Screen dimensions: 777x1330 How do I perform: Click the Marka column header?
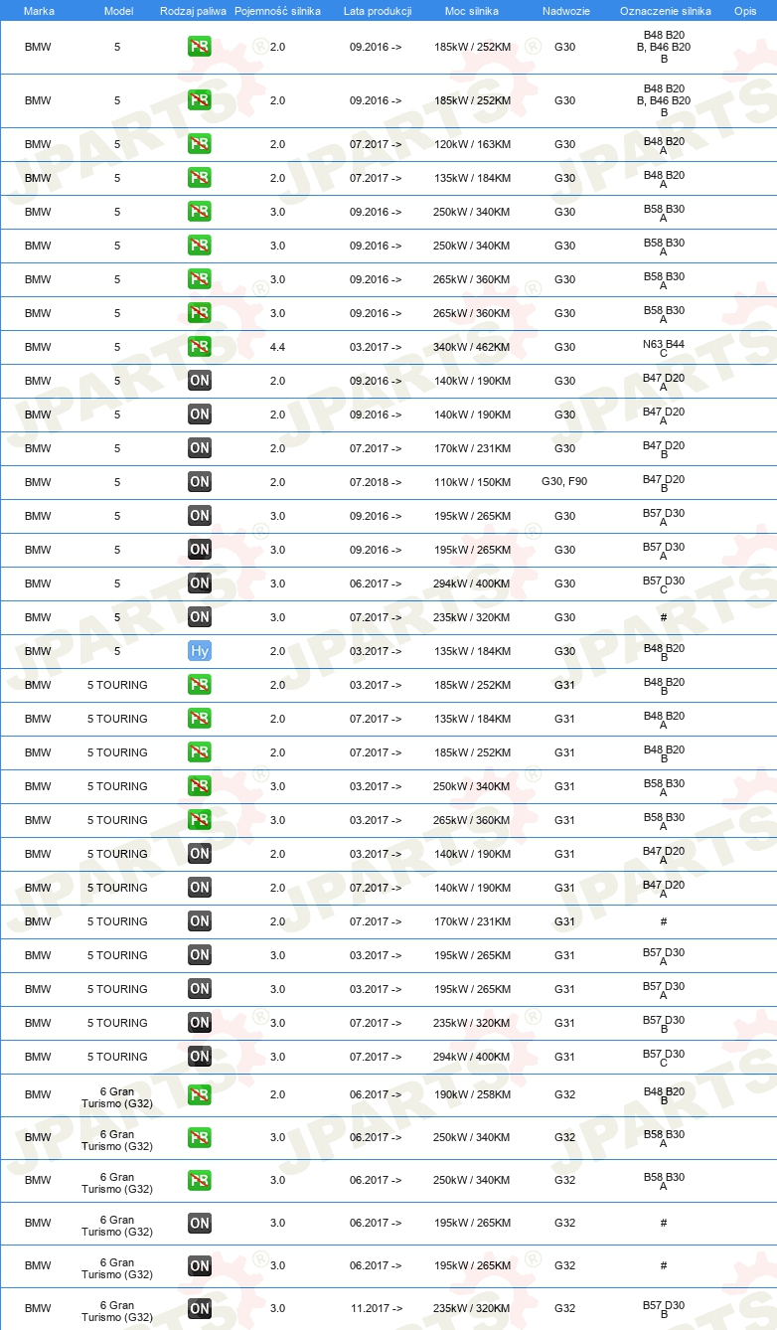click(x=38, y=11)
